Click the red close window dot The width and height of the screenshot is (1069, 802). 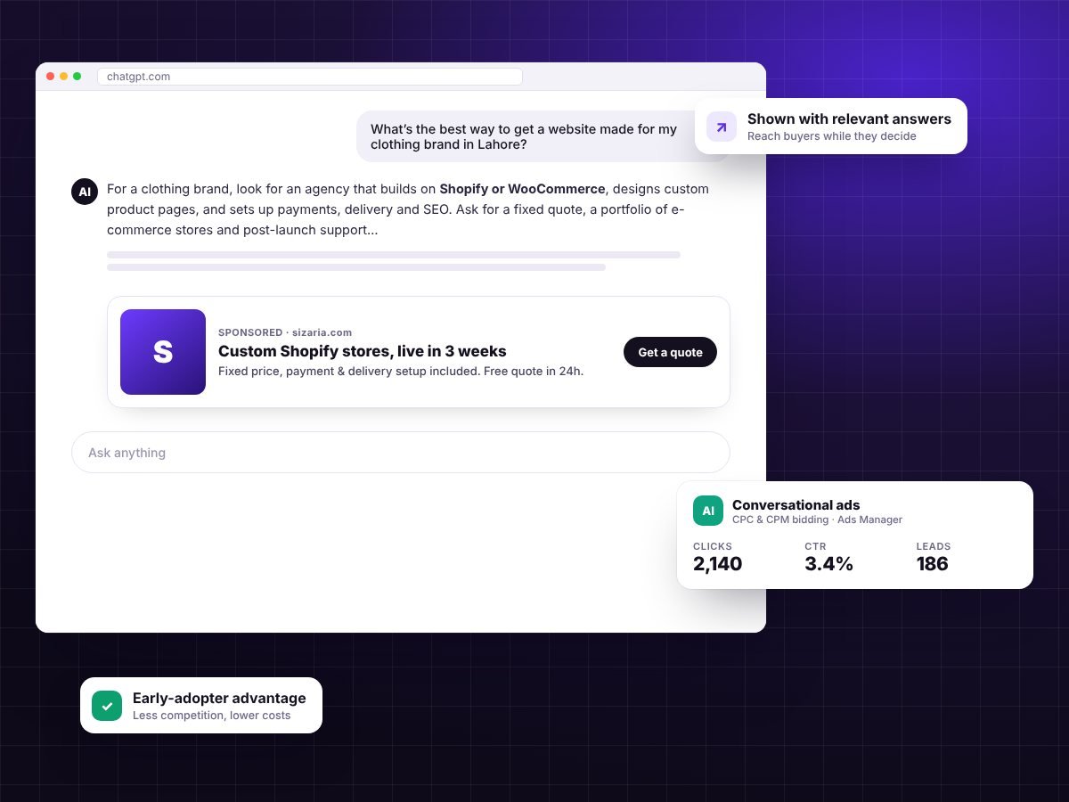[51, 77]
